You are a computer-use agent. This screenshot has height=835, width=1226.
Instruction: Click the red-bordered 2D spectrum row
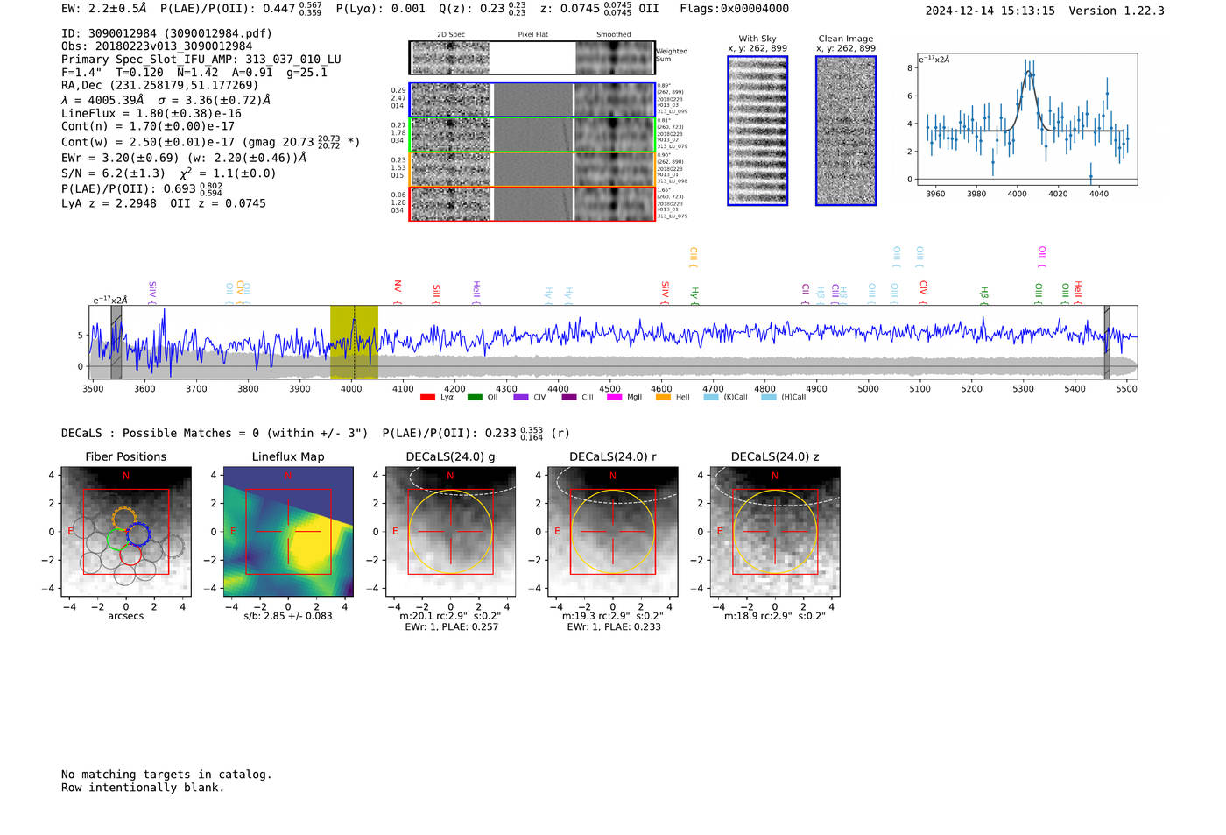pos(532,203)
